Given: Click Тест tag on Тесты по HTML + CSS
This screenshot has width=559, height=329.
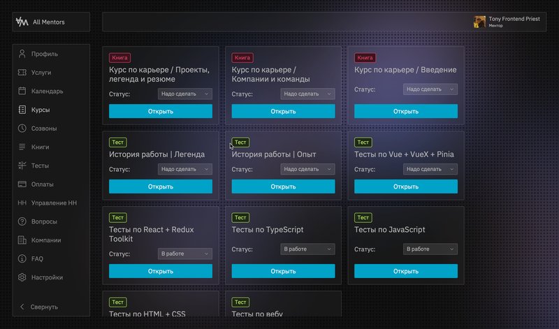Looking at the screenshot, I should point(117,302).
